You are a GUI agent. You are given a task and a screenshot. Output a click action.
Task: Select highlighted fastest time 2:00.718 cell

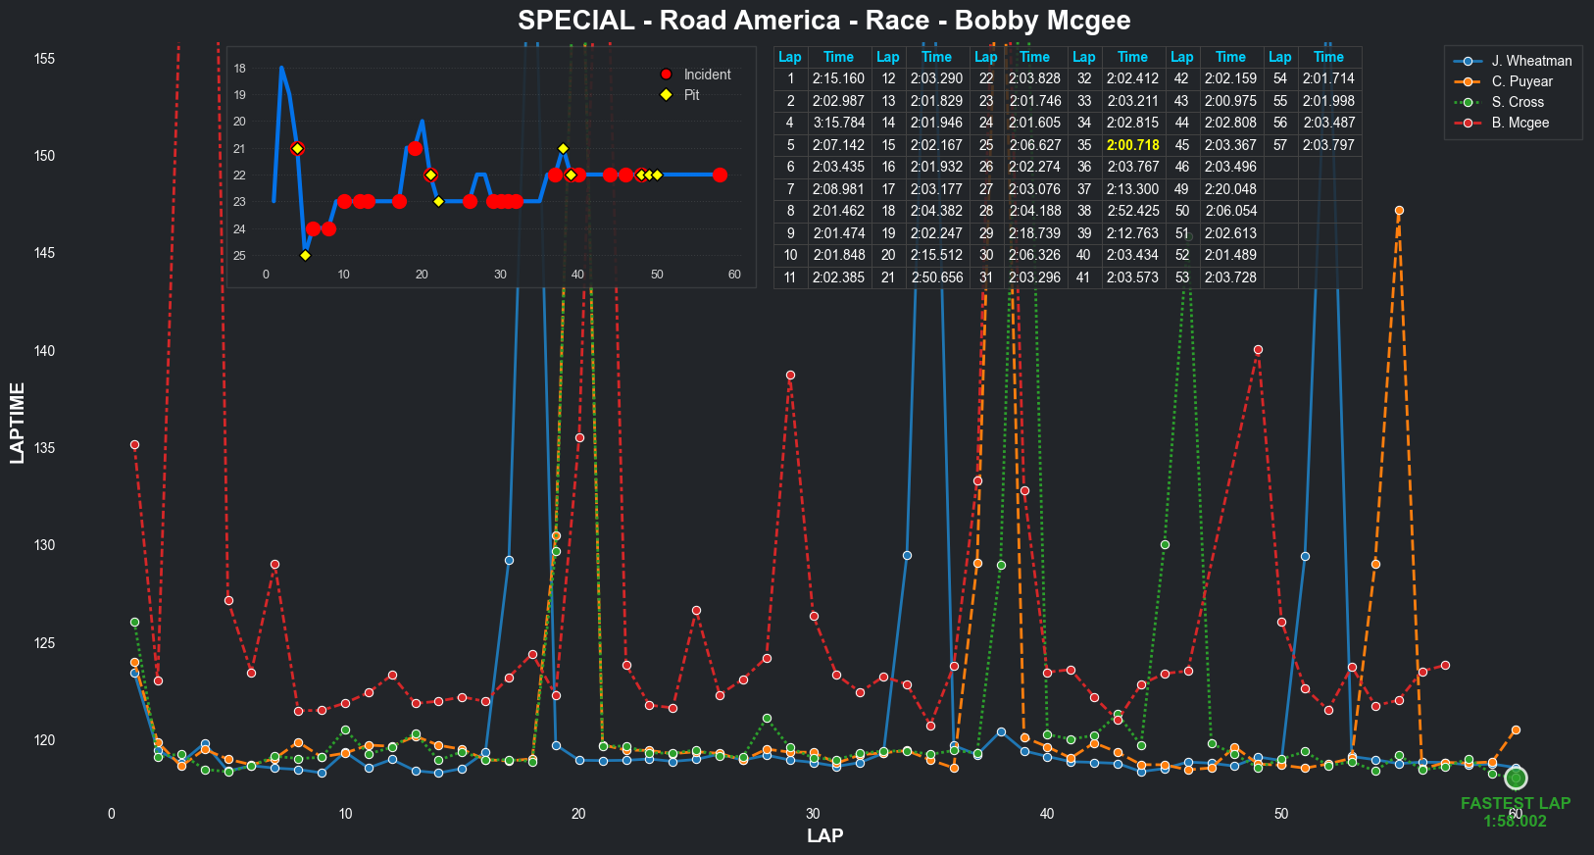[1132, 145]
